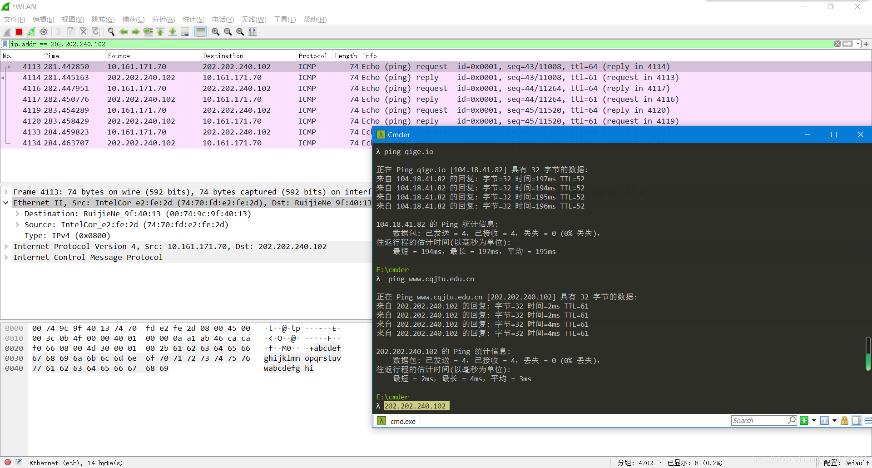Expand the Source IntelCor_e2:fe:2d node
Screen dimensions: 872x468
pyautogui.click(x=17, y=225)
